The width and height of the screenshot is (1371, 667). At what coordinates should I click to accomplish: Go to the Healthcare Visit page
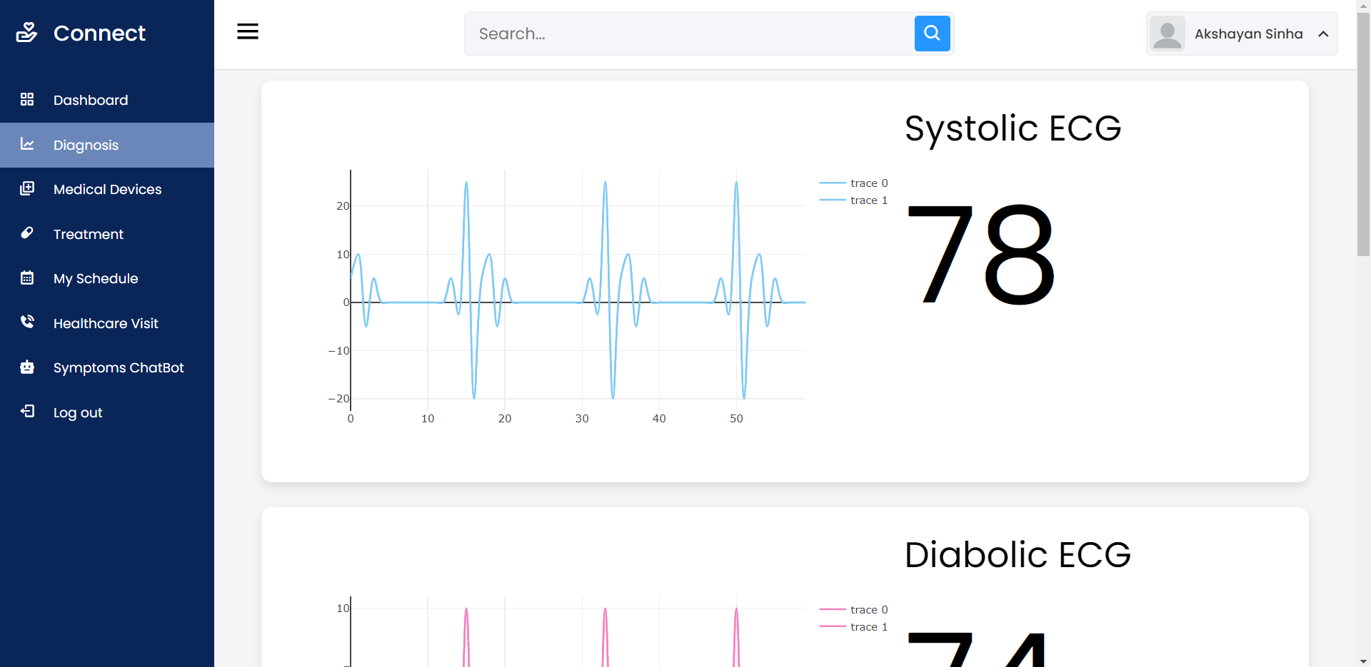point(106,323)
